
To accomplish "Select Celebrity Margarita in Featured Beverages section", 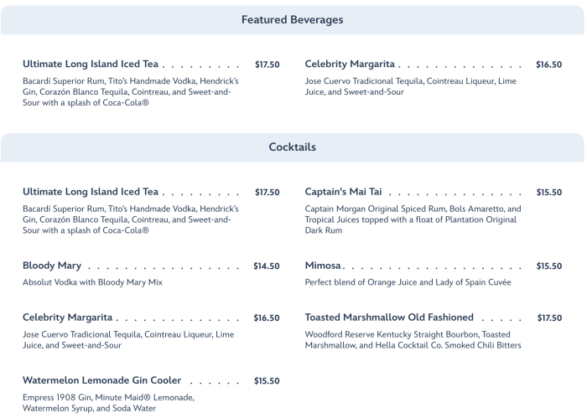I will [x=350, y=64].
